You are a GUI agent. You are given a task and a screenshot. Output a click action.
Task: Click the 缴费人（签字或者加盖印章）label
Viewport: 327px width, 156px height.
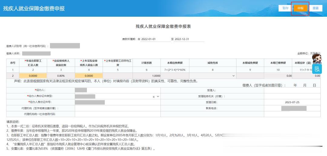tap(264, 85)
